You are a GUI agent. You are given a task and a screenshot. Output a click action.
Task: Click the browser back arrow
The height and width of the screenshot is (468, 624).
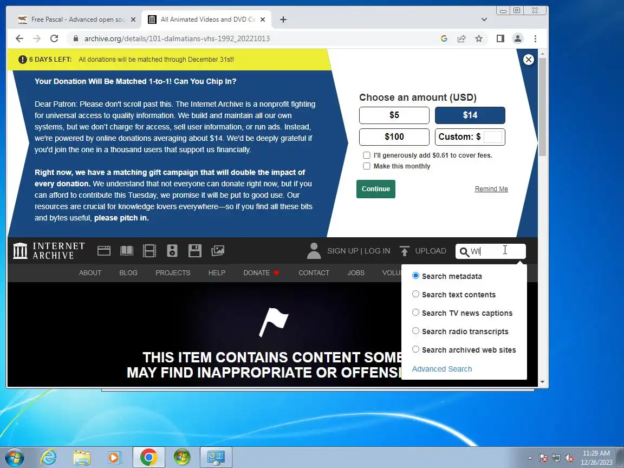click(x=19, y=38)
